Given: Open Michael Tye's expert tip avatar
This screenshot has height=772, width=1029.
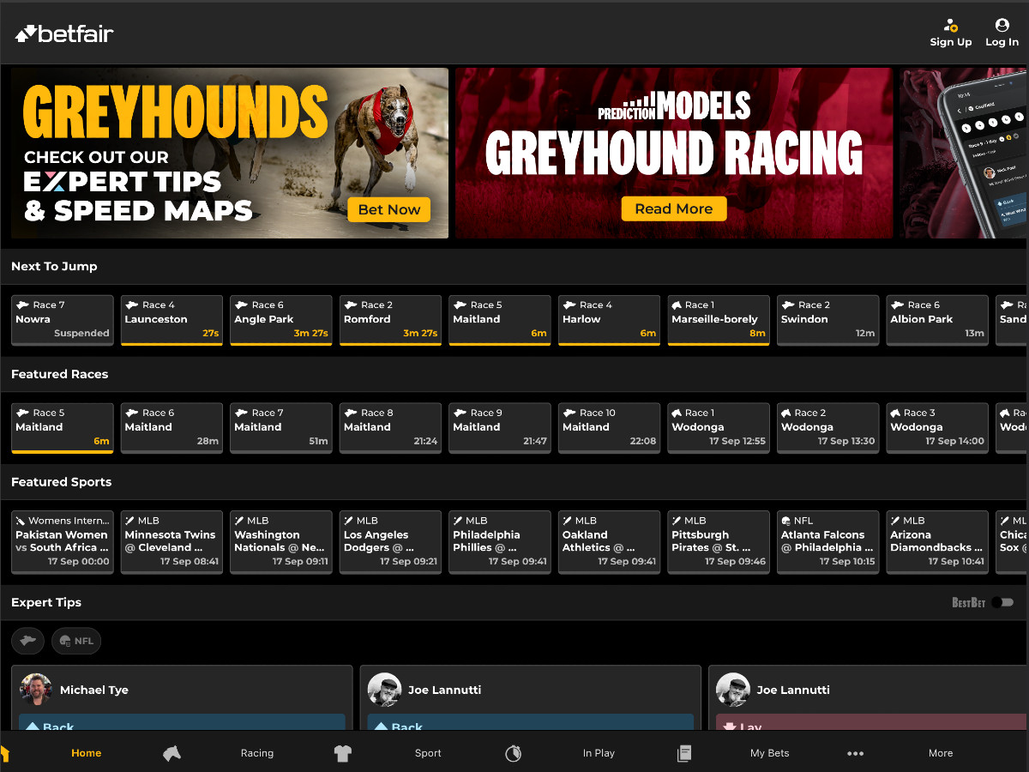Looking at the screenshot, I should coord(37,690).
